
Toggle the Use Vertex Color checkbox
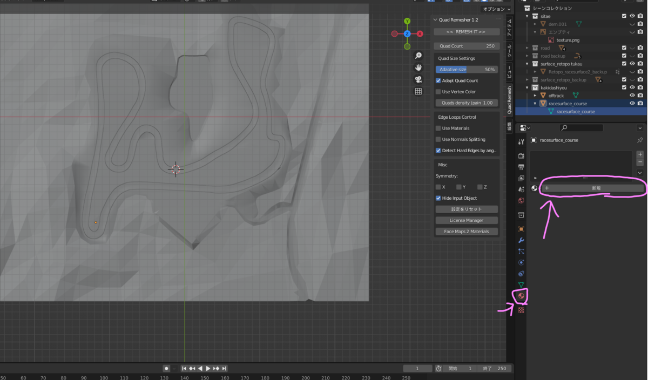coord(438,92)
